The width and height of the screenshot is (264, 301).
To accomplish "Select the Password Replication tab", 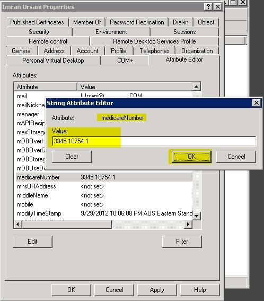I will click(137, 22).
